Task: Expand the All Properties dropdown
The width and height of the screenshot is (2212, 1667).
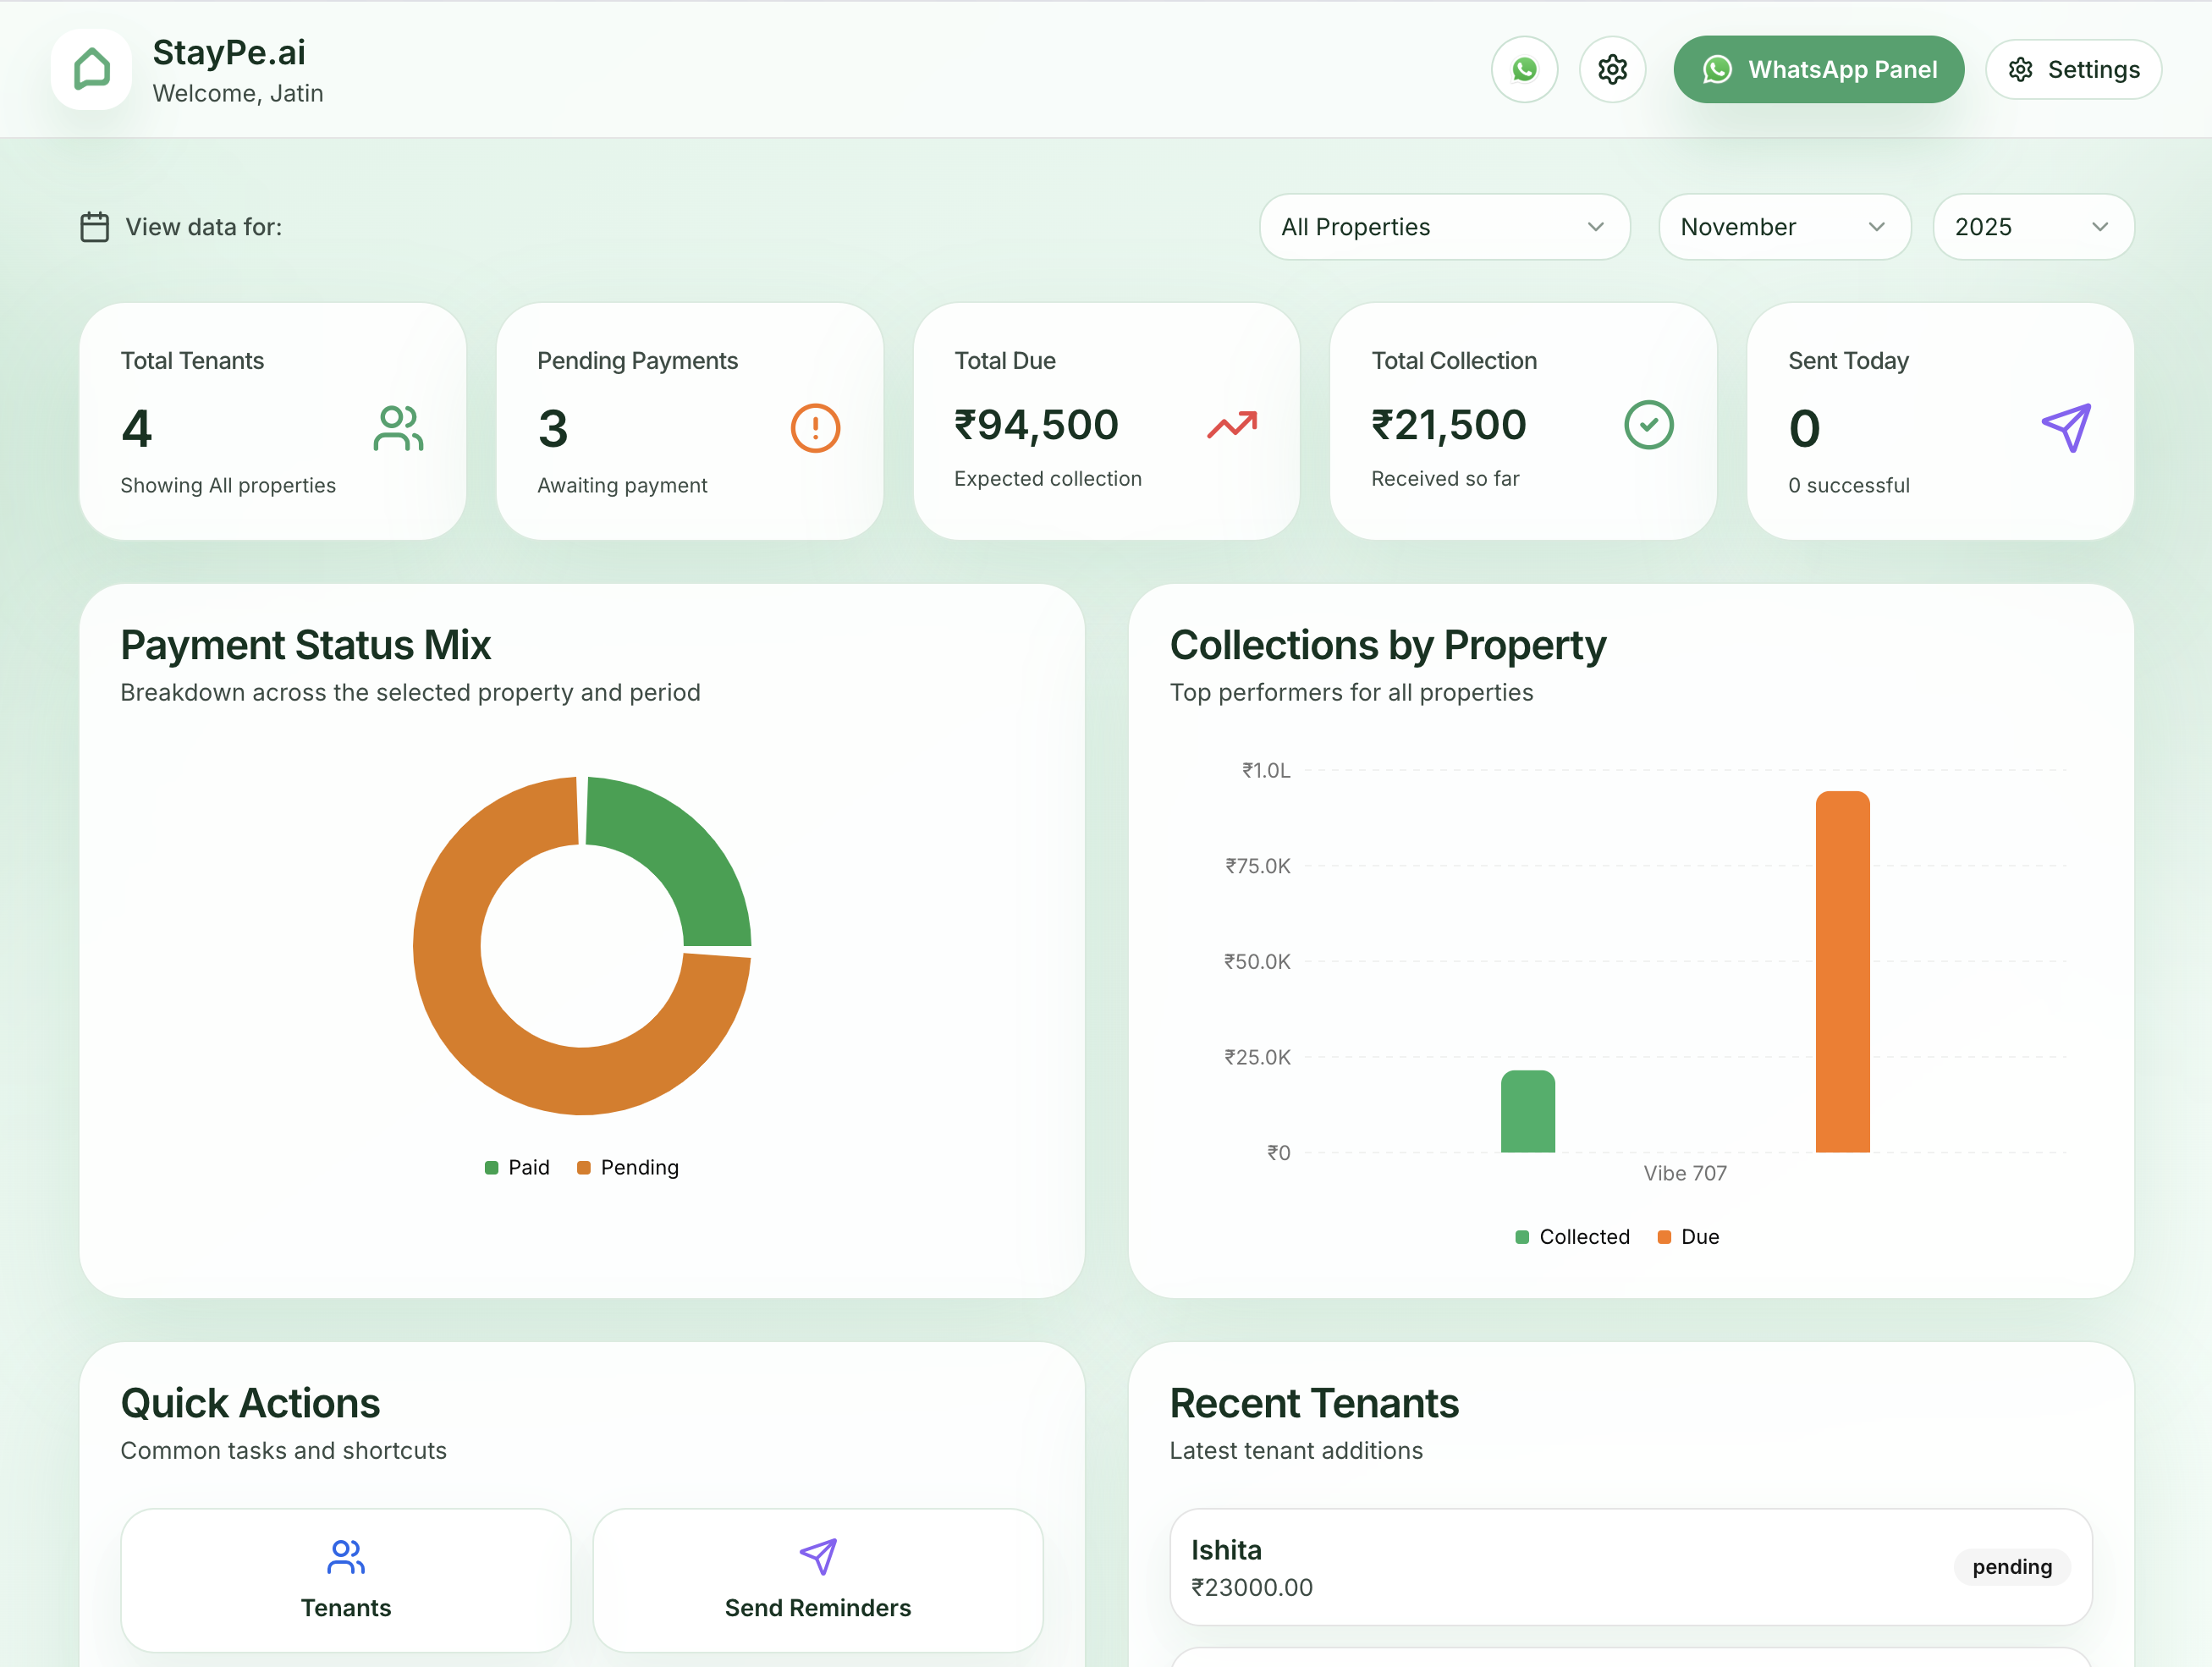Action: 1444,227
